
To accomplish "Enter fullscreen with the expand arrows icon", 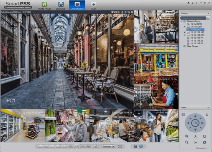I will 120,146.
